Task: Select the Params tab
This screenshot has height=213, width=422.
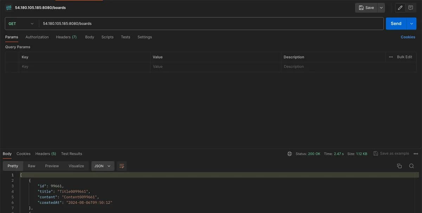Action: [12, 37]
